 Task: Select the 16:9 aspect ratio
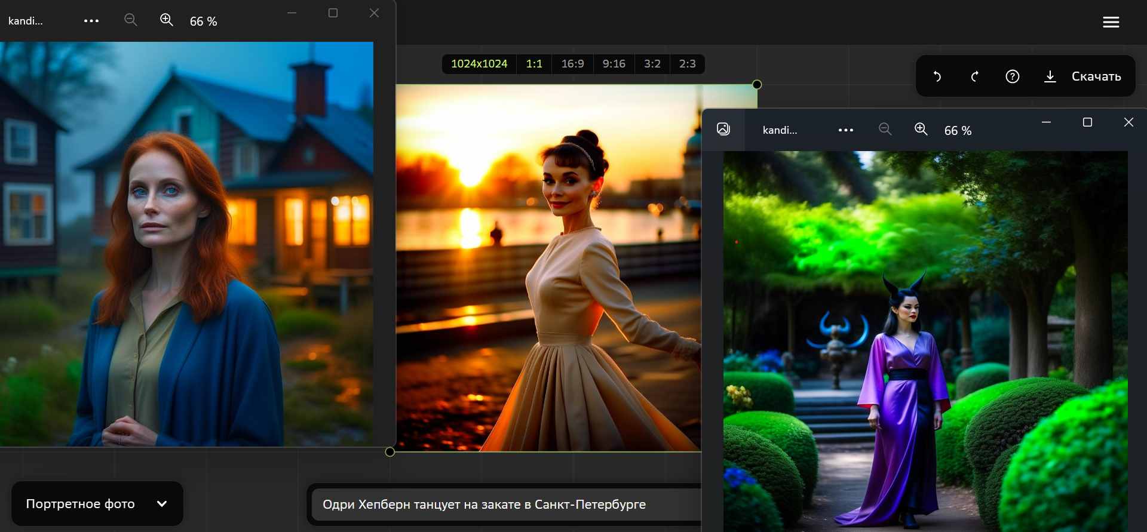coord(572,64)
